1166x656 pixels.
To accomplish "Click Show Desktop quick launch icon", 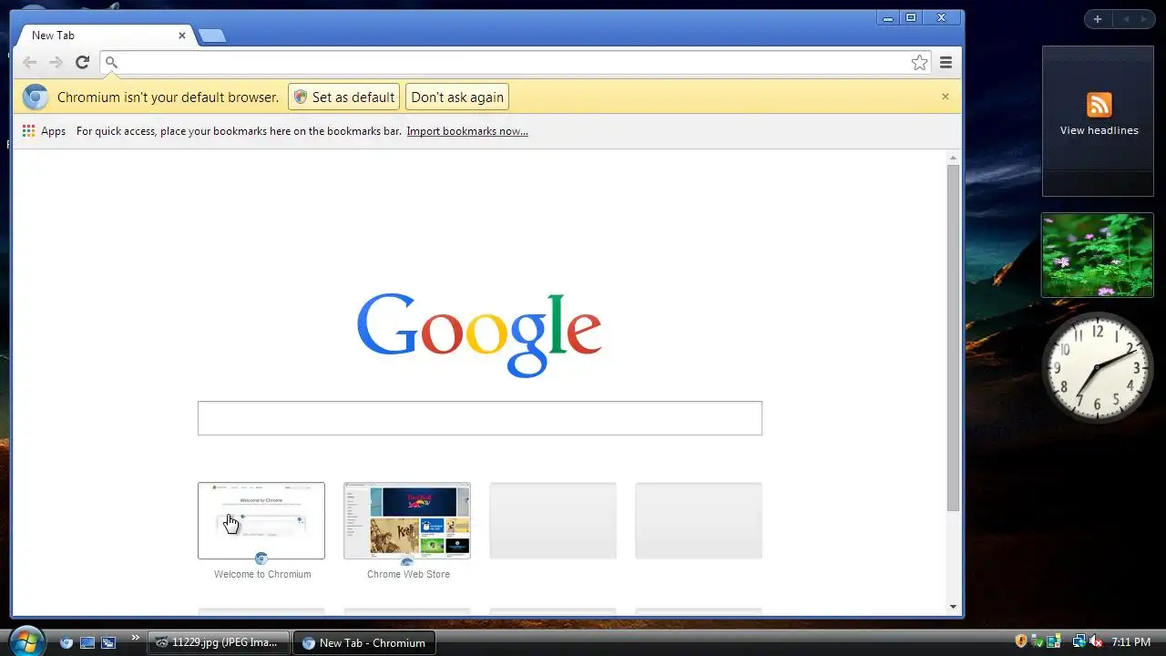I will click(x=87, y=642).
